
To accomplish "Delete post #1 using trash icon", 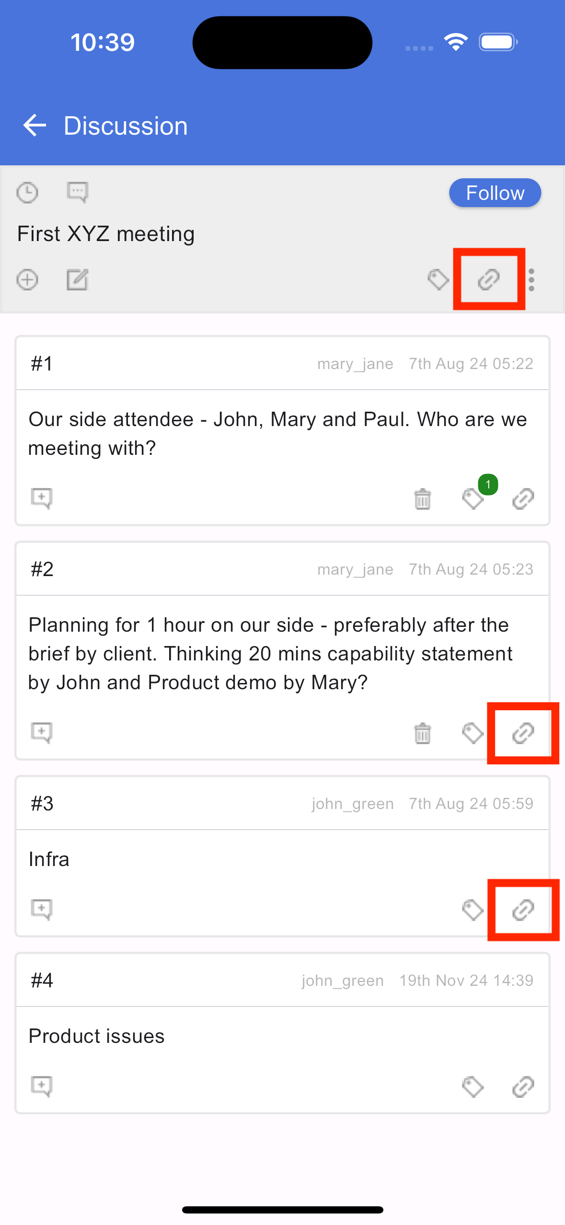I will pyautogui.click(x=423, y=499).
